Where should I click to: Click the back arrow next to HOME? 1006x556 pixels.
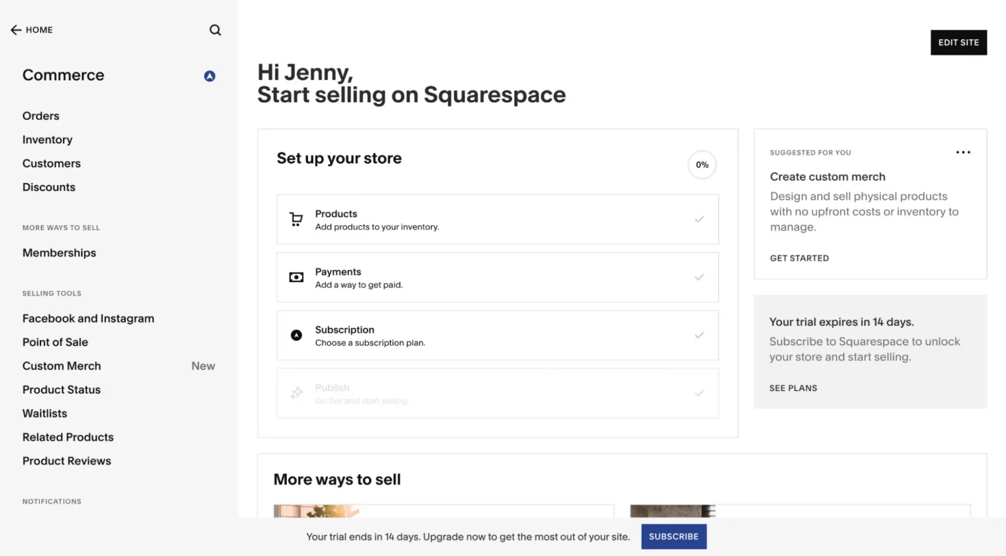16,30
